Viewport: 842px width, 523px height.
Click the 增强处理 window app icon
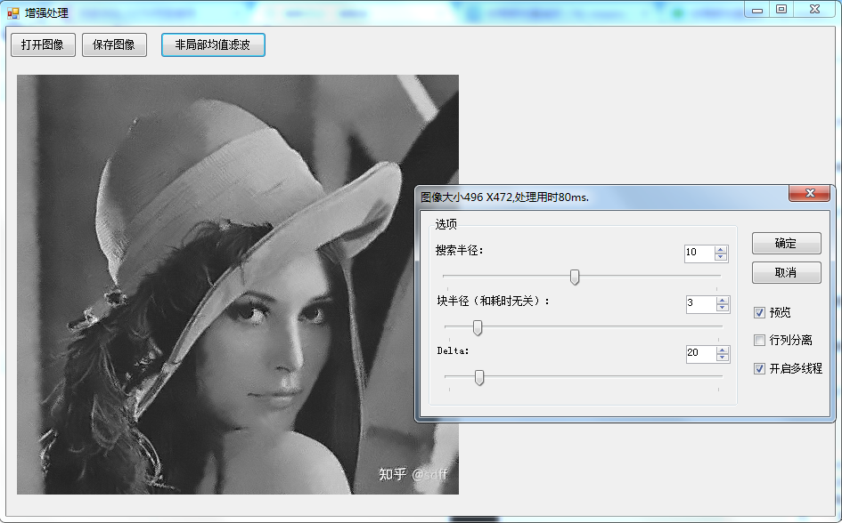click(x=13, y=12)
